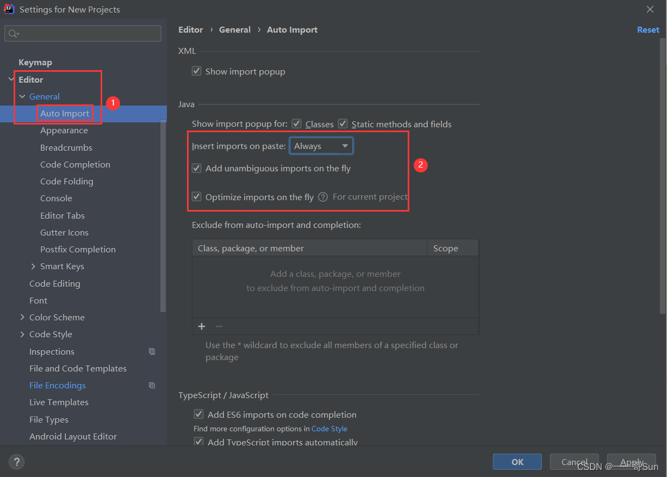Click Editor in the breadcrumb path
This screenshot has width=667, height=477.
pos(191,30)
